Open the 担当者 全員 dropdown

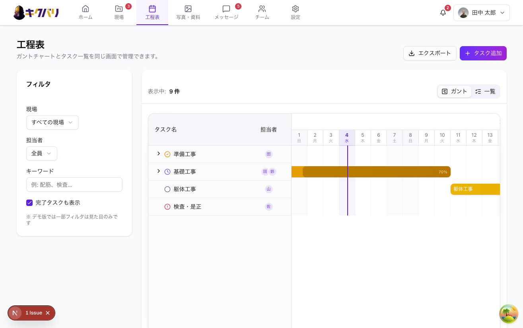click(x=42, y=153)
